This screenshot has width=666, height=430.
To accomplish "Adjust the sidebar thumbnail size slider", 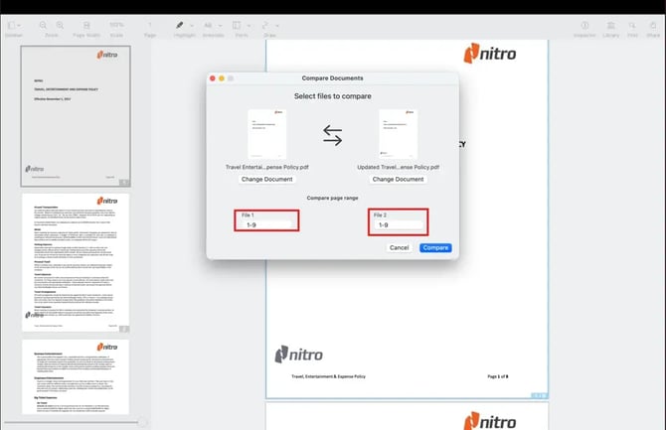I will (143, 423).
